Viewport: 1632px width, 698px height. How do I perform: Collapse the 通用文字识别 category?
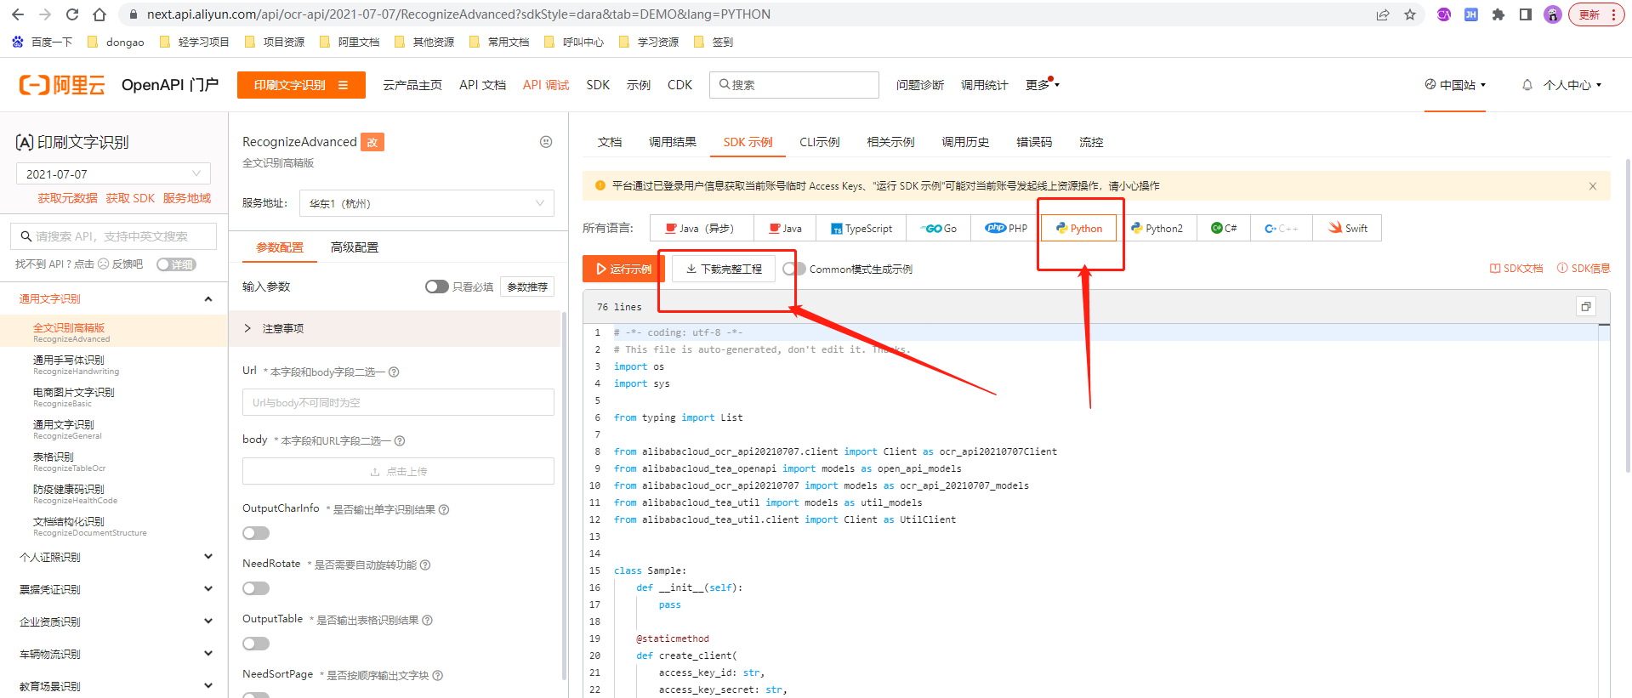[208, 298]
